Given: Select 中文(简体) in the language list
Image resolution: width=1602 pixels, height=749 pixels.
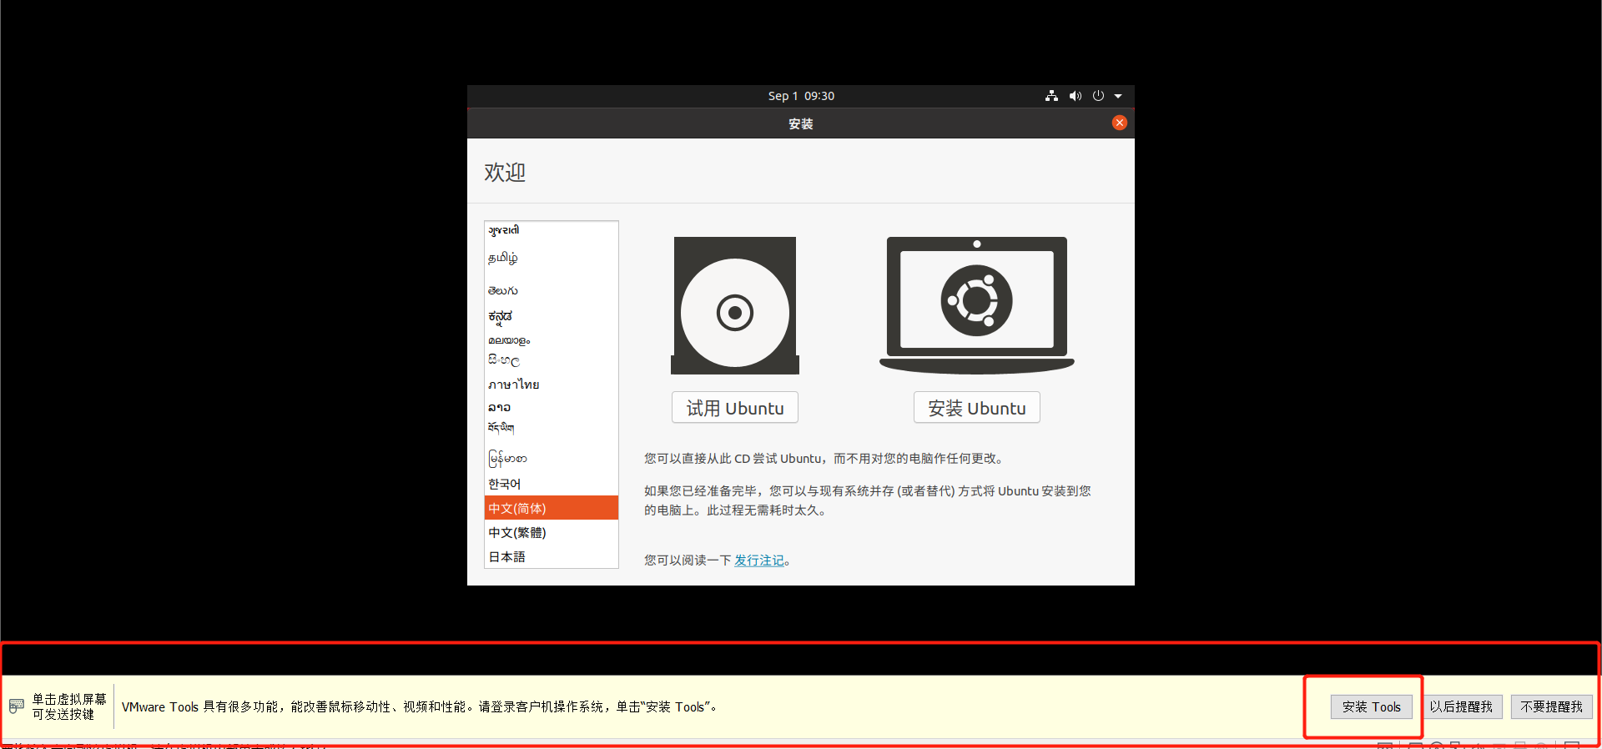Looking at the screenshot, I should coord(551,508).
